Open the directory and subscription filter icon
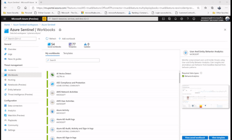This screenshot has width=232, height=140. click(169, 19)
